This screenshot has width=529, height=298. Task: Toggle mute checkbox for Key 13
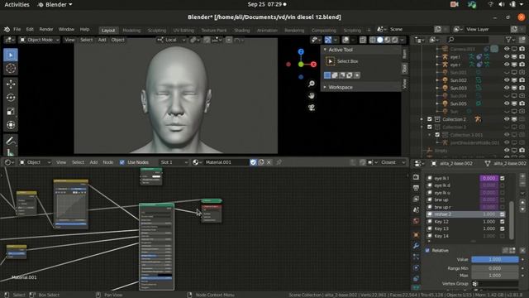[x=503, y=228]
